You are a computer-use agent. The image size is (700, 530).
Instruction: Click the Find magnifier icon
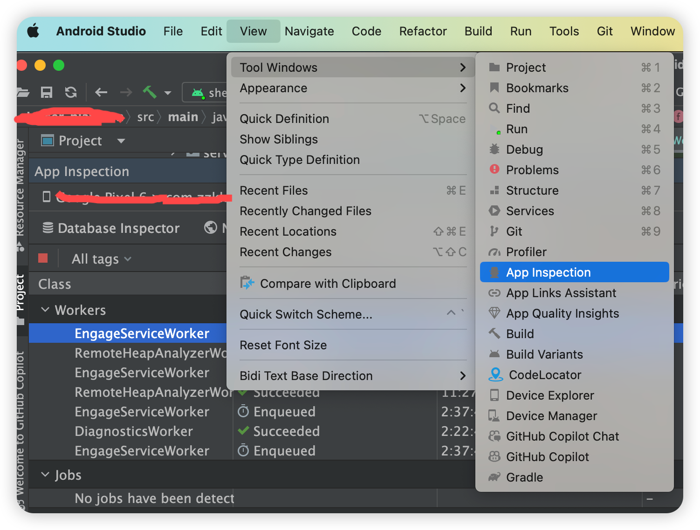[x=494, y=108]
